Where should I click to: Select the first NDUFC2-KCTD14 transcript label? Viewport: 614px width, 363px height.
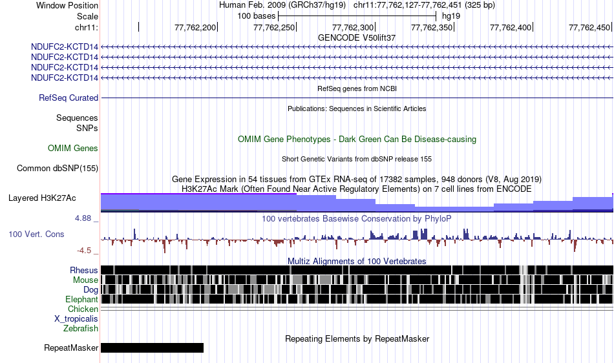click(x=65, y=47)
